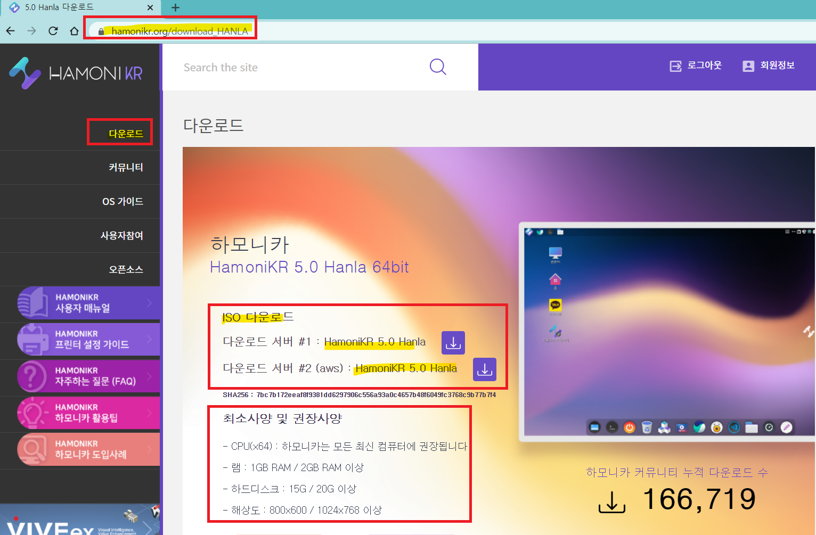Viewport: 816px width, 535px height.
Task: Click the address bar URL
Action: [179, 31]
